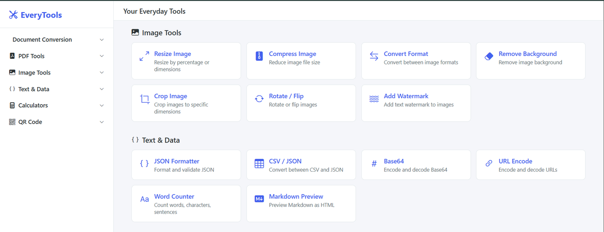
Task: Open the Base64 tool title
Action: (x=394, y=162)
